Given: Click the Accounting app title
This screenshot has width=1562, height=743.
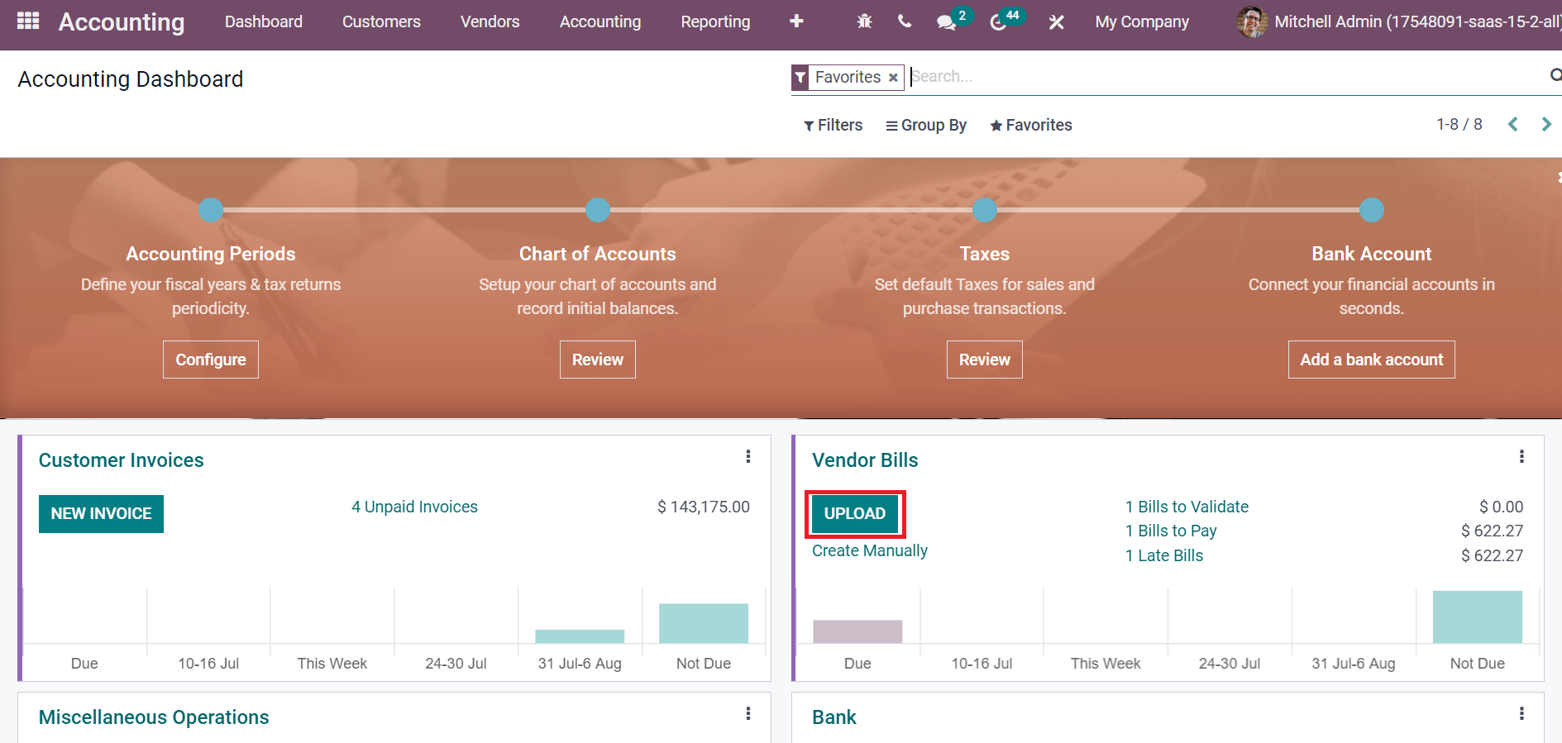Looking at the screenshot, I should point(122,21).
